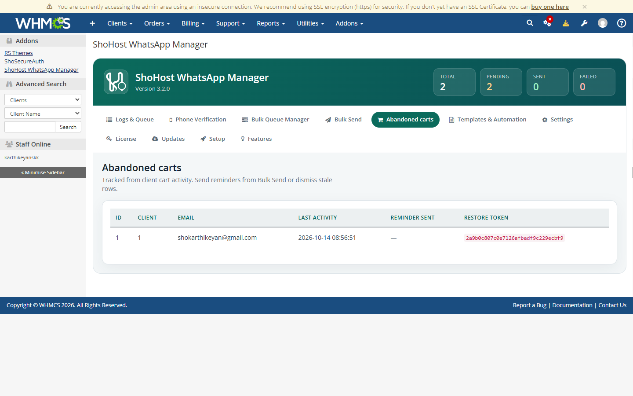This screenshot has height=396, width=633.
Task: Open the Utilities menu
Action: pos(310,23)
